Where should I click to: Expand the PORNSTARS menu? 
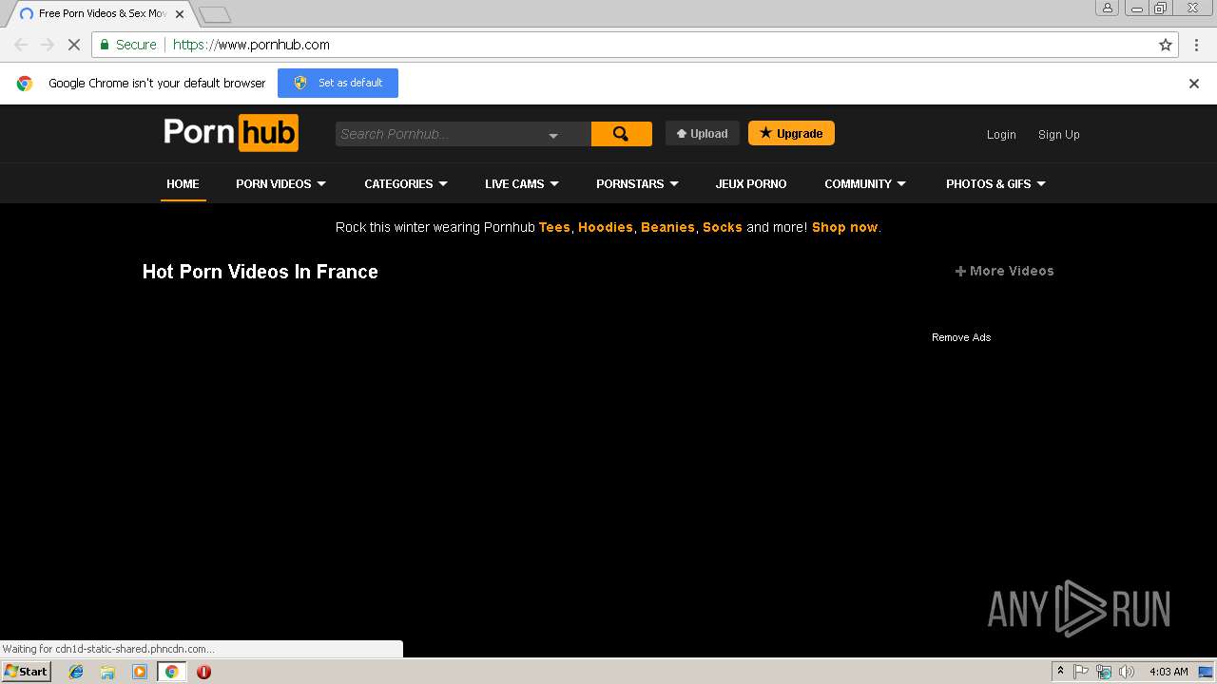click(x=637, y=184)
